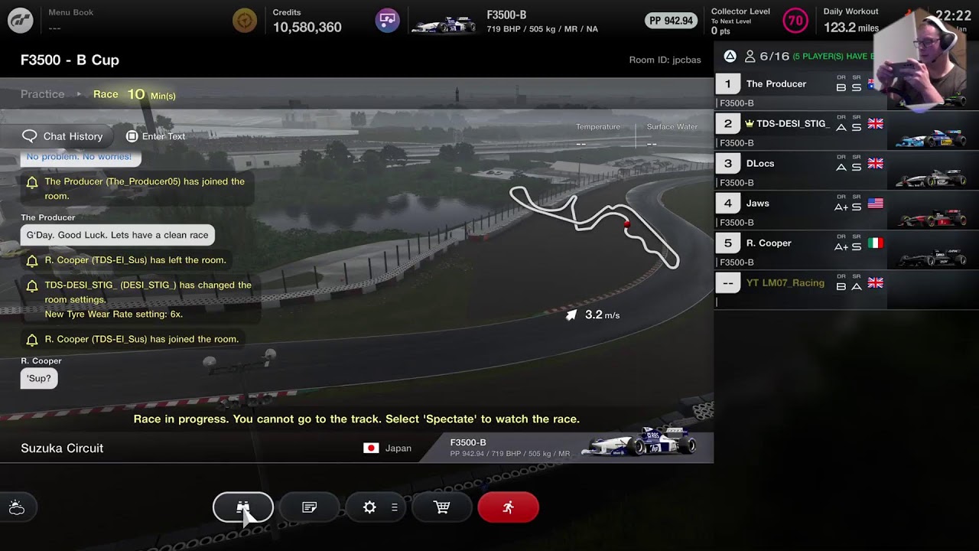
Task: Click bell icon beside room settings changed message
Action: 32,286
